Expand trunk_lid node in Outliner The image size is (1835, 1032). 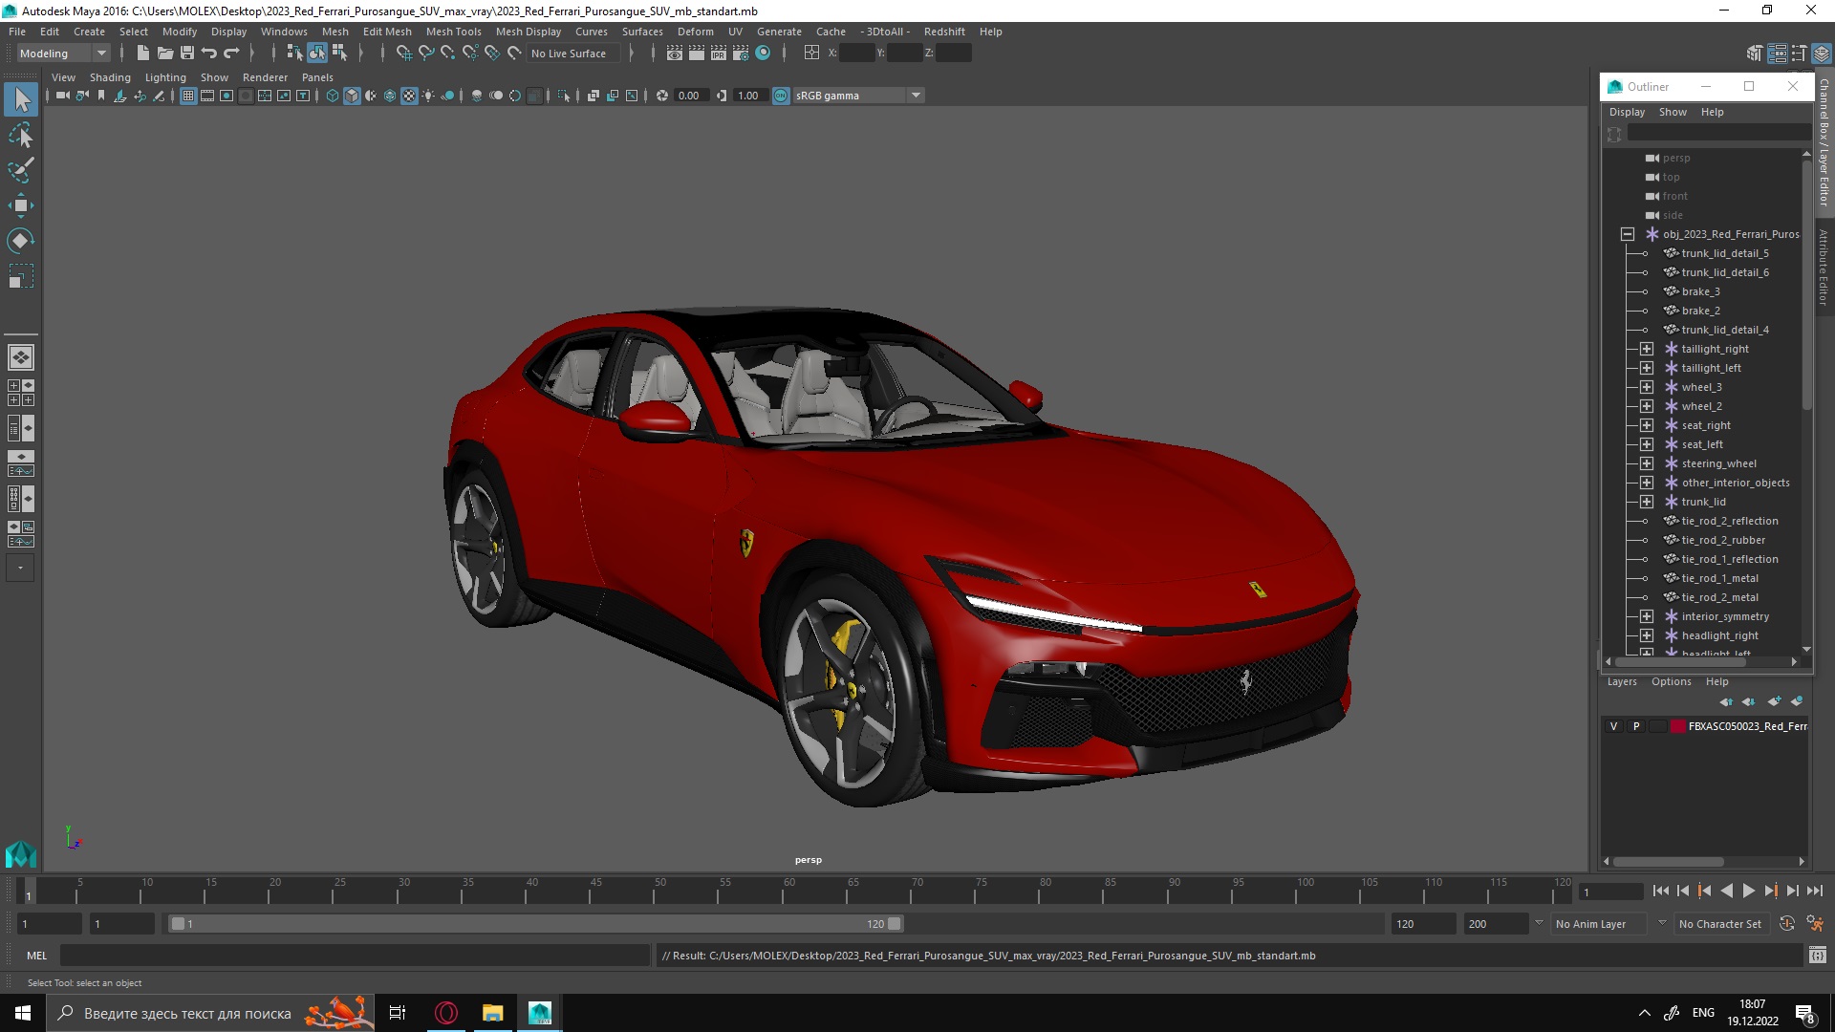[x=1647, y=502]
